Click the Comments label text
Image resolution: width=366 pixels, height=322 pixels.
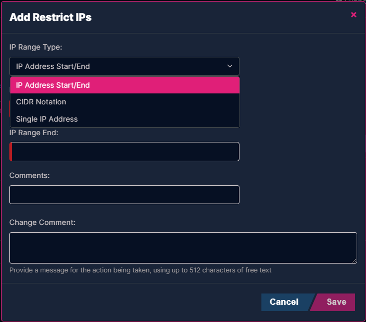click(x=29, y=175)
